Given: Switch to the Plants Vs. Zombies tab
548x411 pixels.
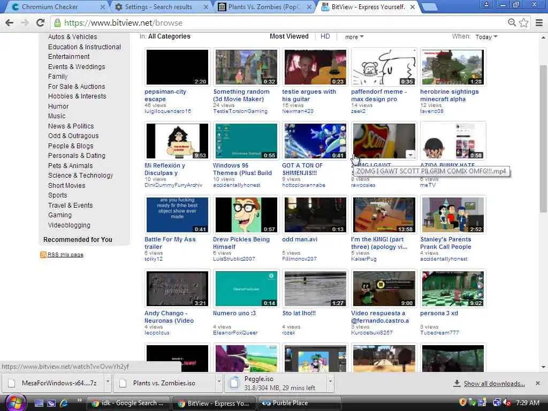Looking at the screenshot, I should point(264,6).
